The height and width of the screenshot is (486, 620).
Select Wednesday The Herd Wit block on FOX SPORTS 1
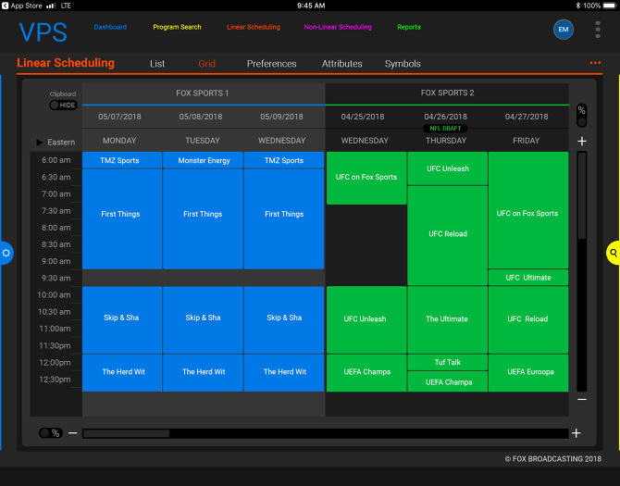coord(284,373)
